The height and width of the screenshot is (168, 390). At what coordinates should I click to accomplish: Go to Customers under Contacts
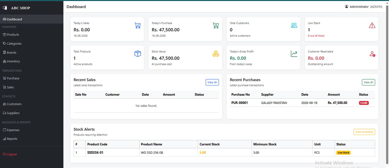(31, 104)
